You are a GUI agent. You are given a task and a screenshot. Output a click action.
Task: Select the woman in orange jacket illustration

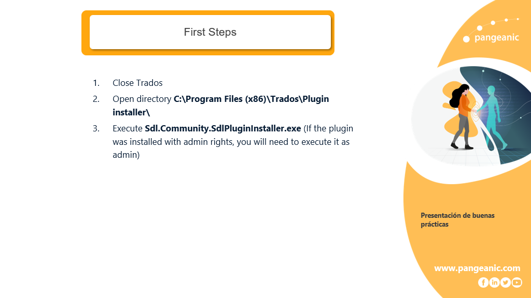coord(461,116)
